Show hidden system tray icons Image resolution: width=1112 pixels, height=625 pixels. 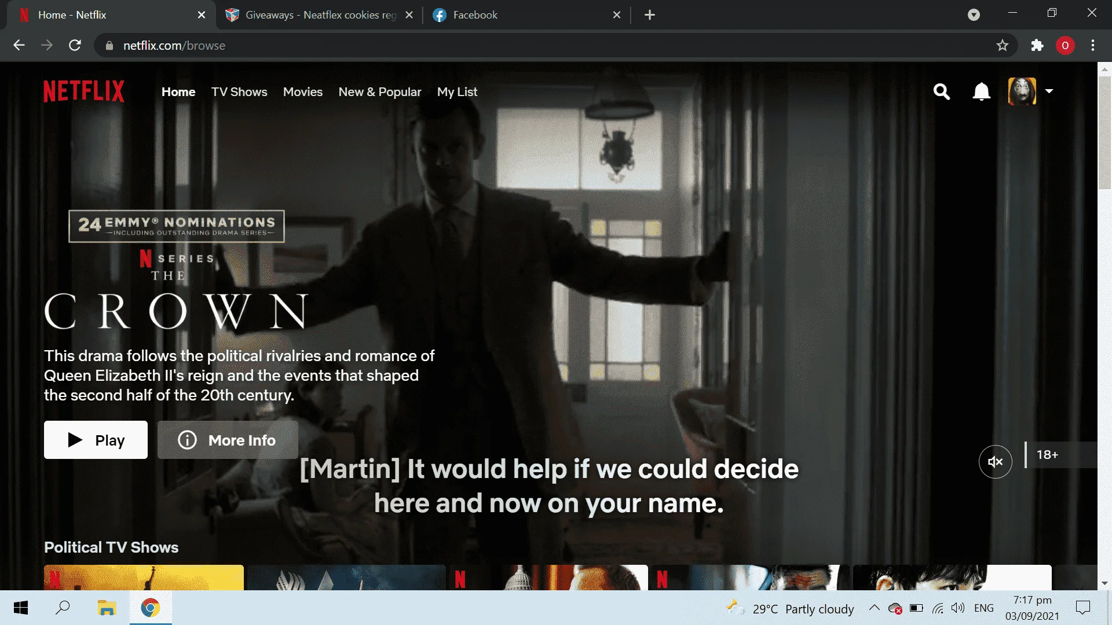click(x=875, y=608)
